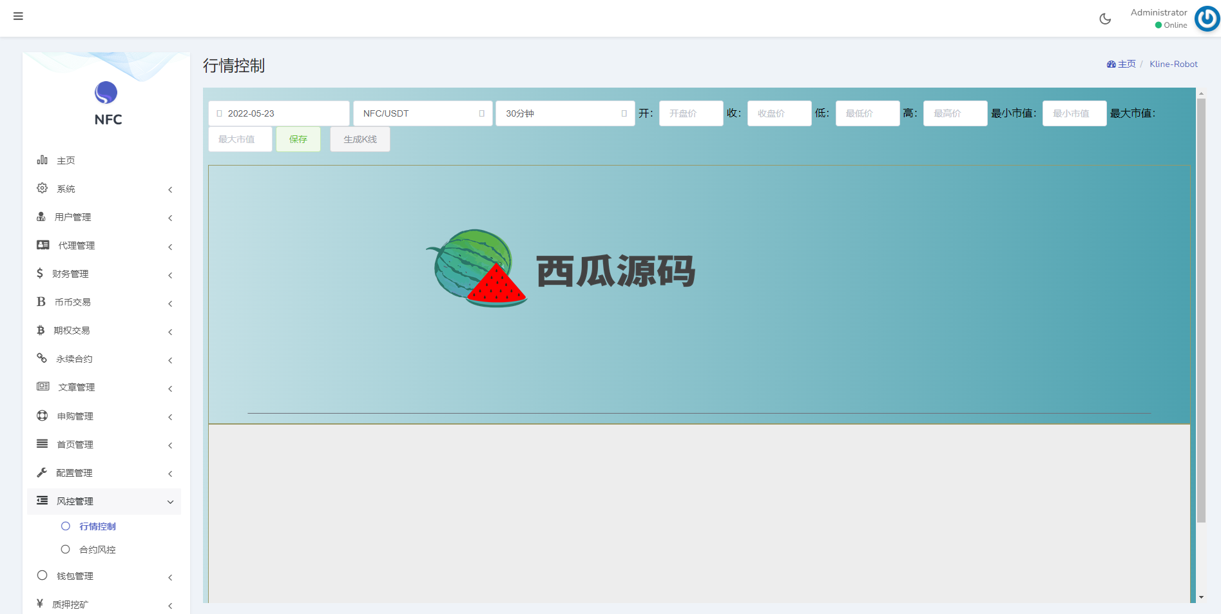1221x614 pixels.
Task: Click the scrollbar up arrow
Action: pyautogui.click(x=1201, y=93)
